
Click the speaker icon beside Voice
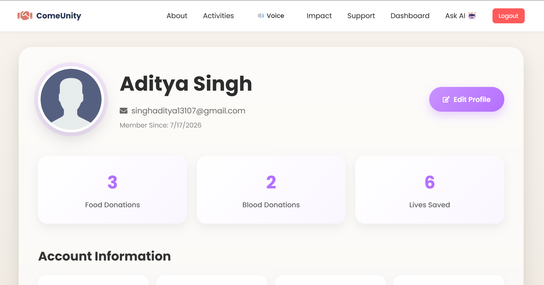pos(261,16)
